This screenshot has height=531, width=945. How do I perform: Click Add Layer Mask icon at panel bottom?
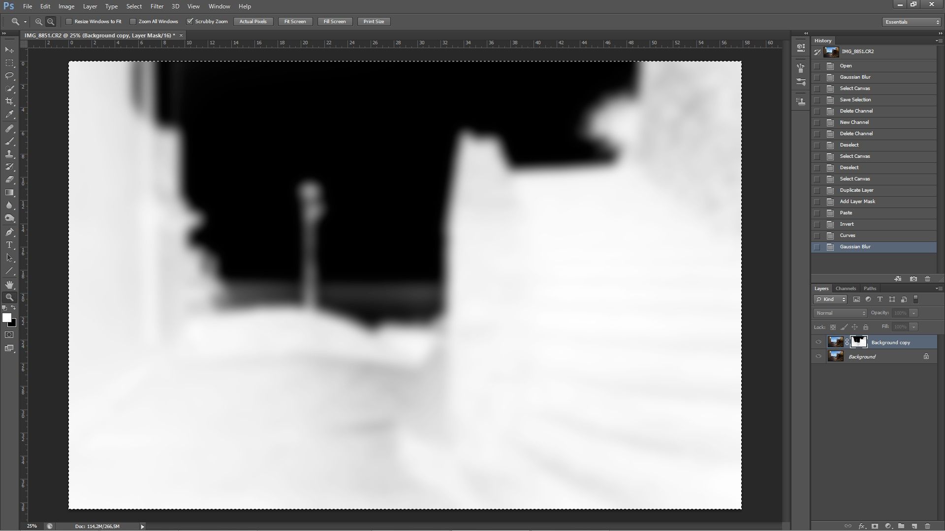[875, 526]
